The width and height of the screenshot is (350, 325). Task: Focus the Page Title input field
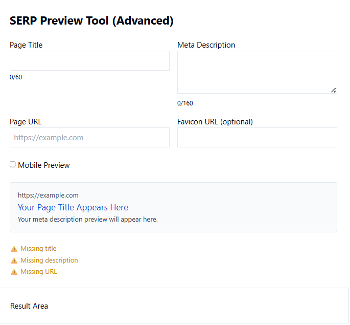89,60
